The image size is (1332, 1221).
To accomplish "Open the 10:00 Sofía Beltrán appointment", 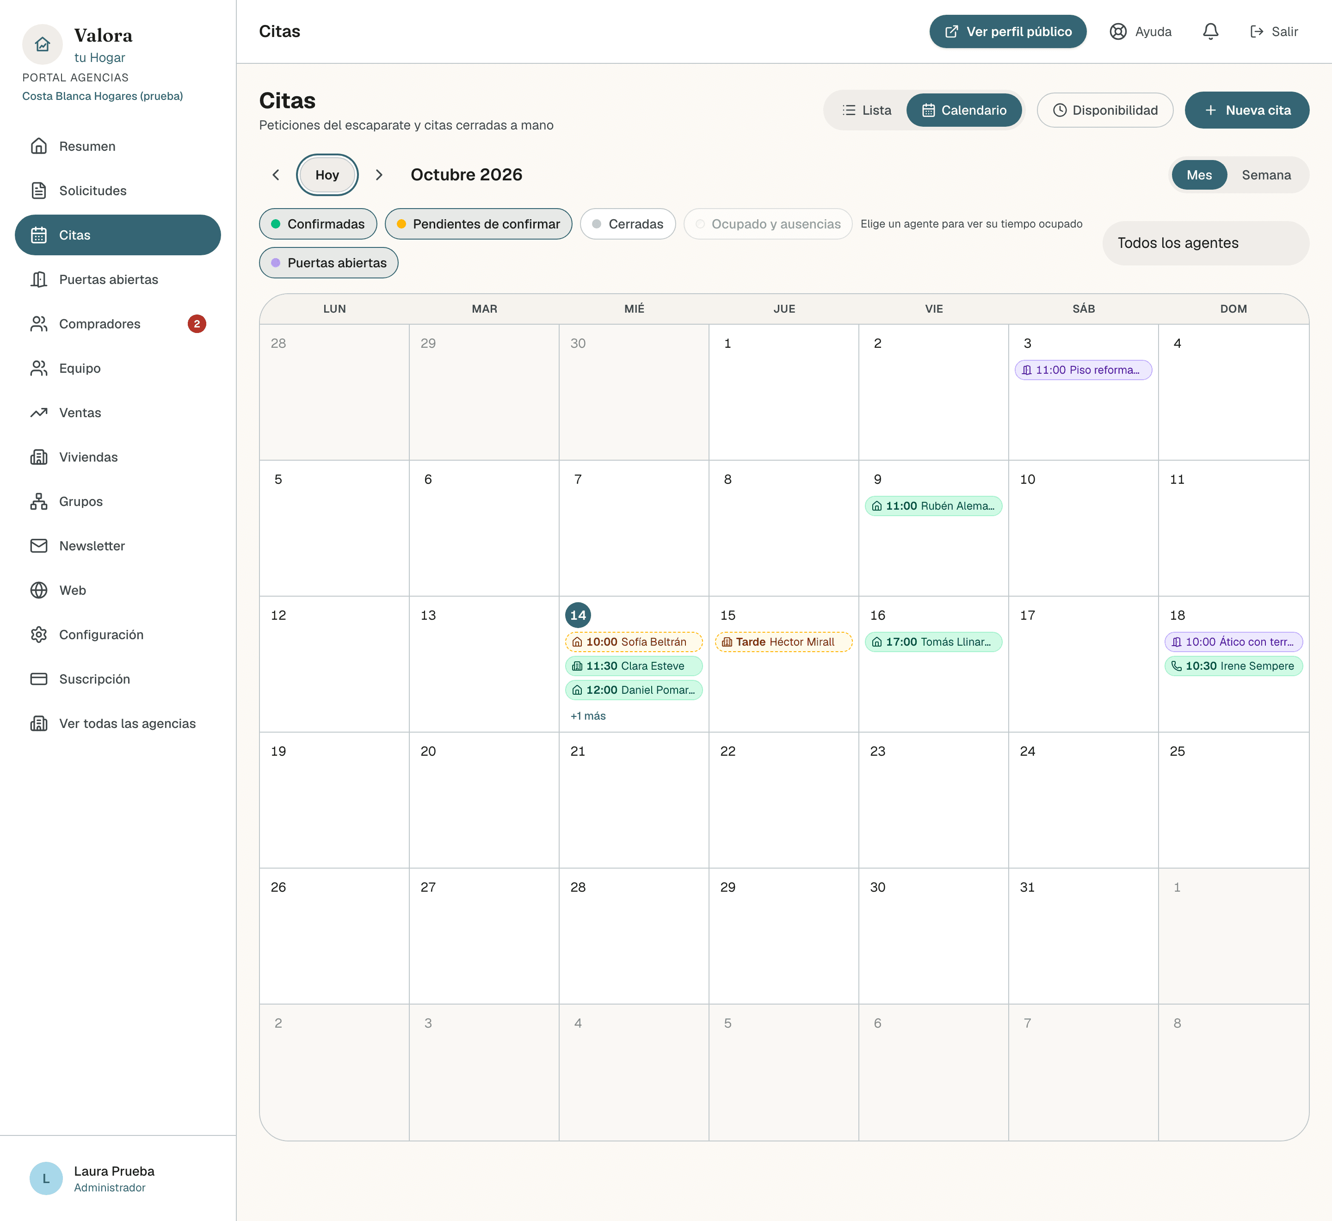I will (634, 642).
